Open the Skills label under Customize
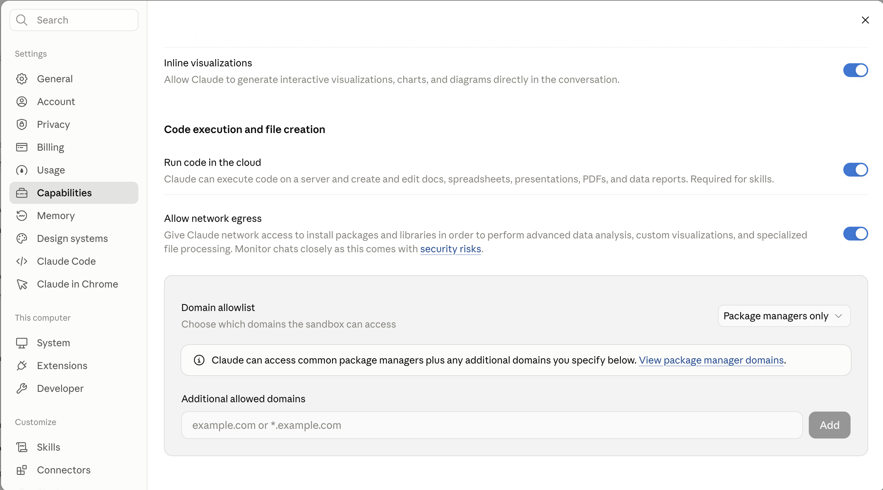The height and width of the screenshot is (490, 883). point(49,447)
